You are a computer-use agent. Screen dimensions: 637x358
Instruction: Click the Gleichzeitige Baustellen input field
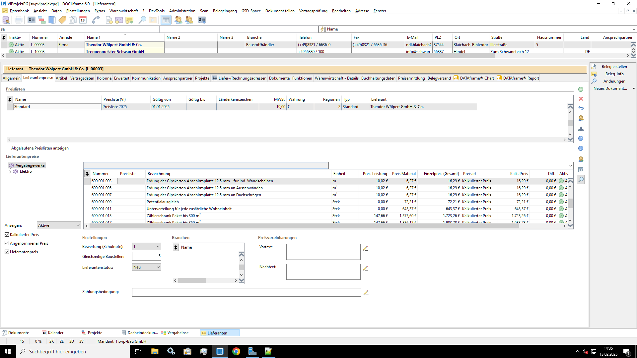pos(146,256)
